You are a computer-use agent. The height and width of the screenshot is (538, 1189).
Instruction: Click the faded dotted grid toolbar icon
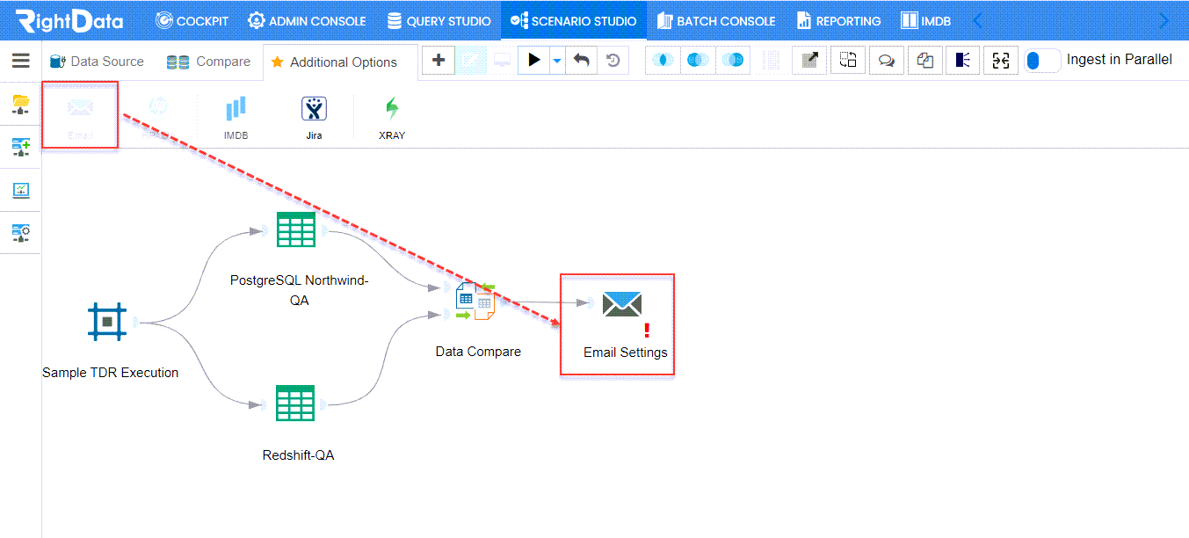point(771,60)
